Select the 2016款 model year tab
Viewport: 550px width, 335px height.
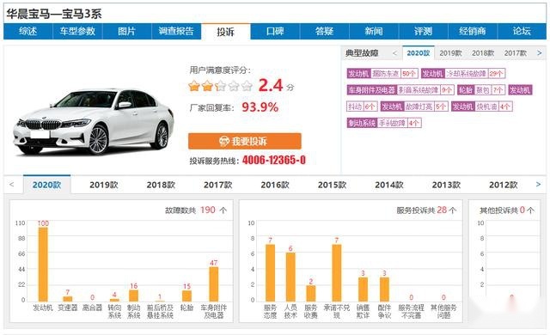275,185
